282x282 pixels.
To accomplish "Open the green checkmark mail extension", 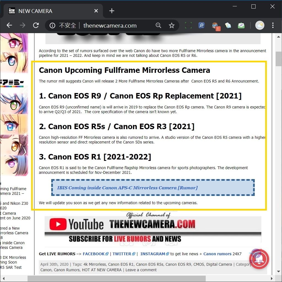I will [241, 25].
